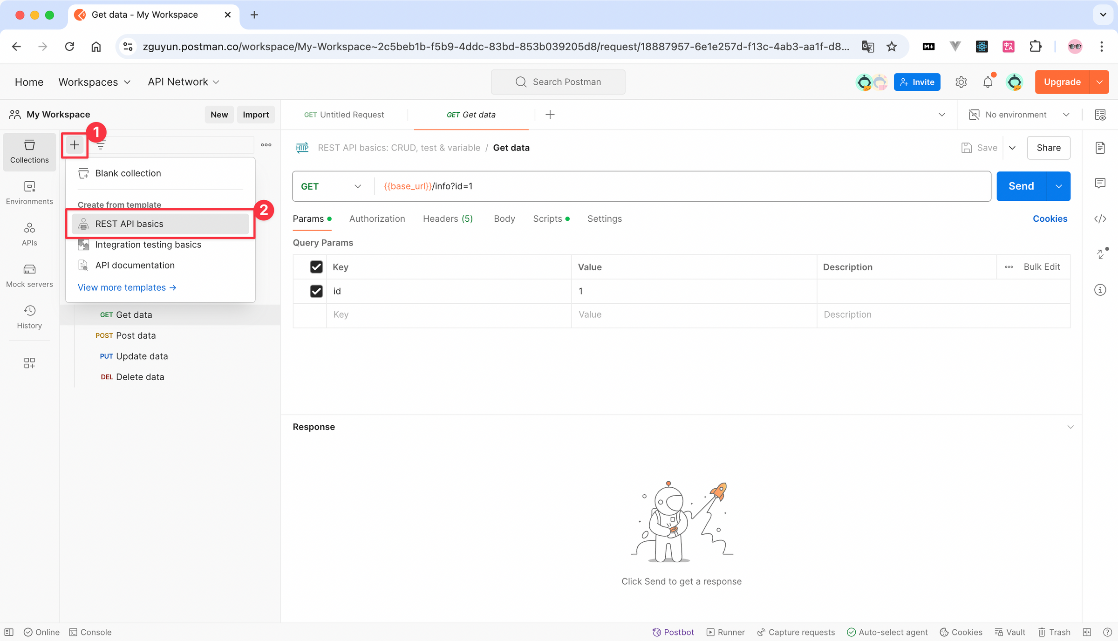The height and width of the screenshot is (641, 1118).
Task: Click the create new collection plus icon
Action: (75, 145)
